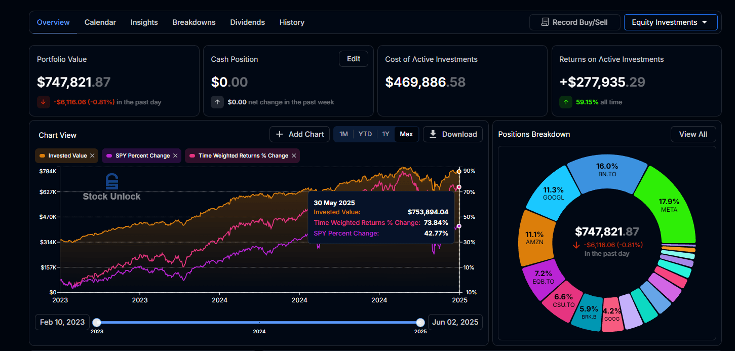735x351 pixels.
Task: Click the 73.84% tooltip value
Action: pos(437,223)
